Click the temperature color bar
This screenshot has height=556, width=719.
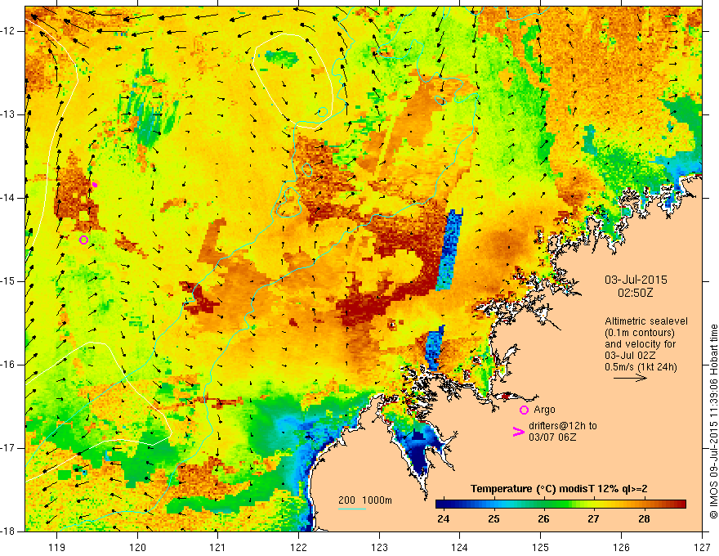coord(560,504)
